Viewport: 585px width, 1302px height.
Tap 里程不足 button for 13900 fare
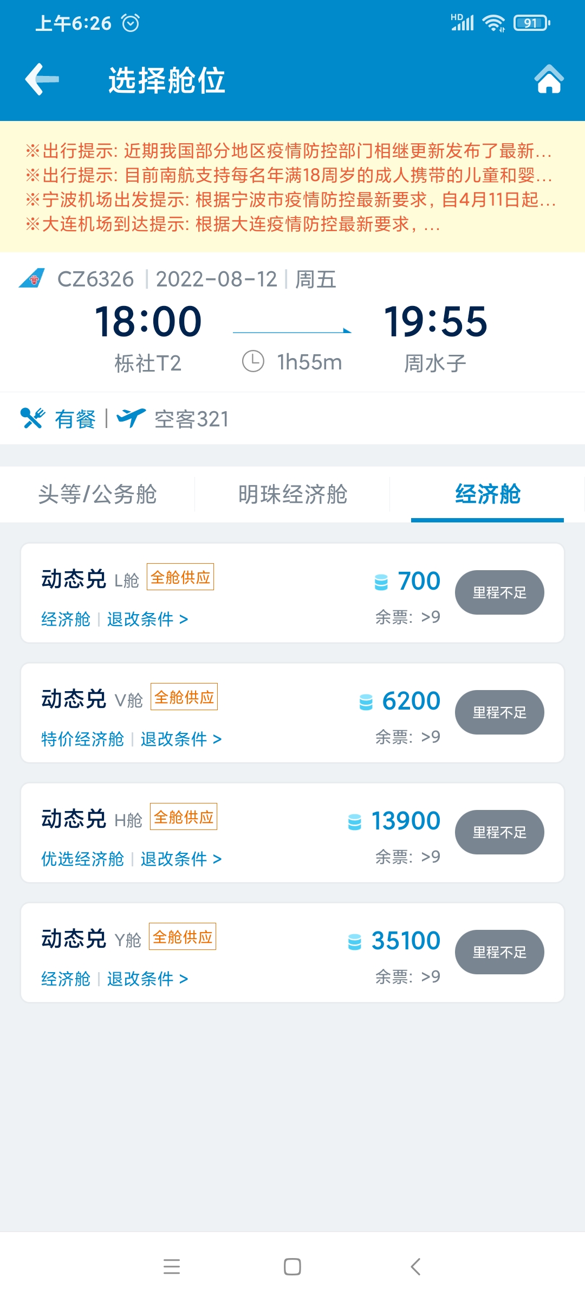point(499,832)
